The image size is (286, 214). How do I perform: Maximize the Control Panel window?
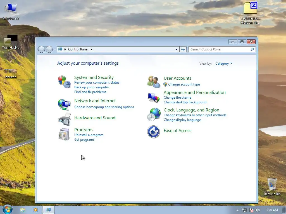pos(242,42)
